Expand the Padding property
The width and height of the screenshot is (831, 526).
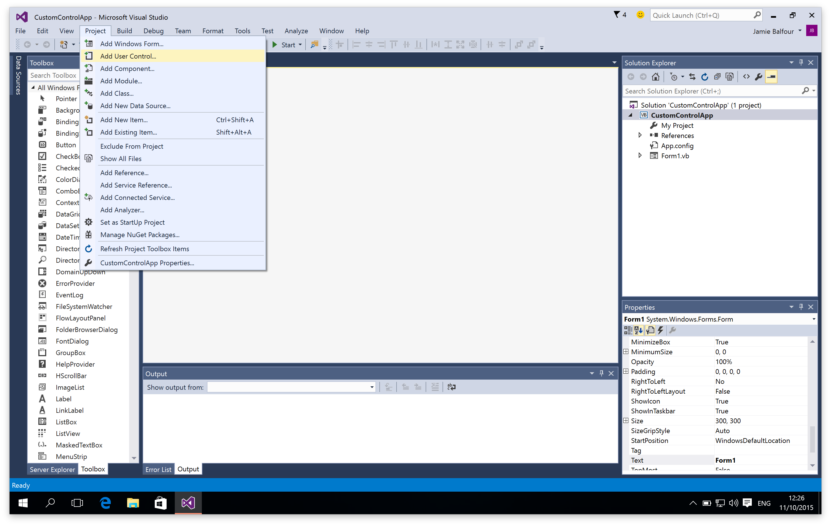tap(626, 371)
